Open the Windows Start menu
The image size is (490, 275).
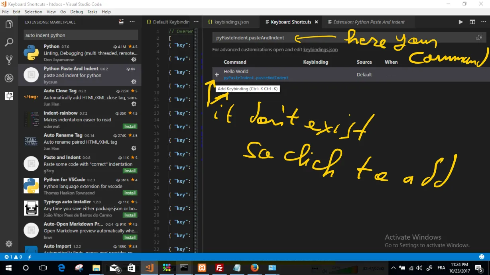(x=8, y=268)
